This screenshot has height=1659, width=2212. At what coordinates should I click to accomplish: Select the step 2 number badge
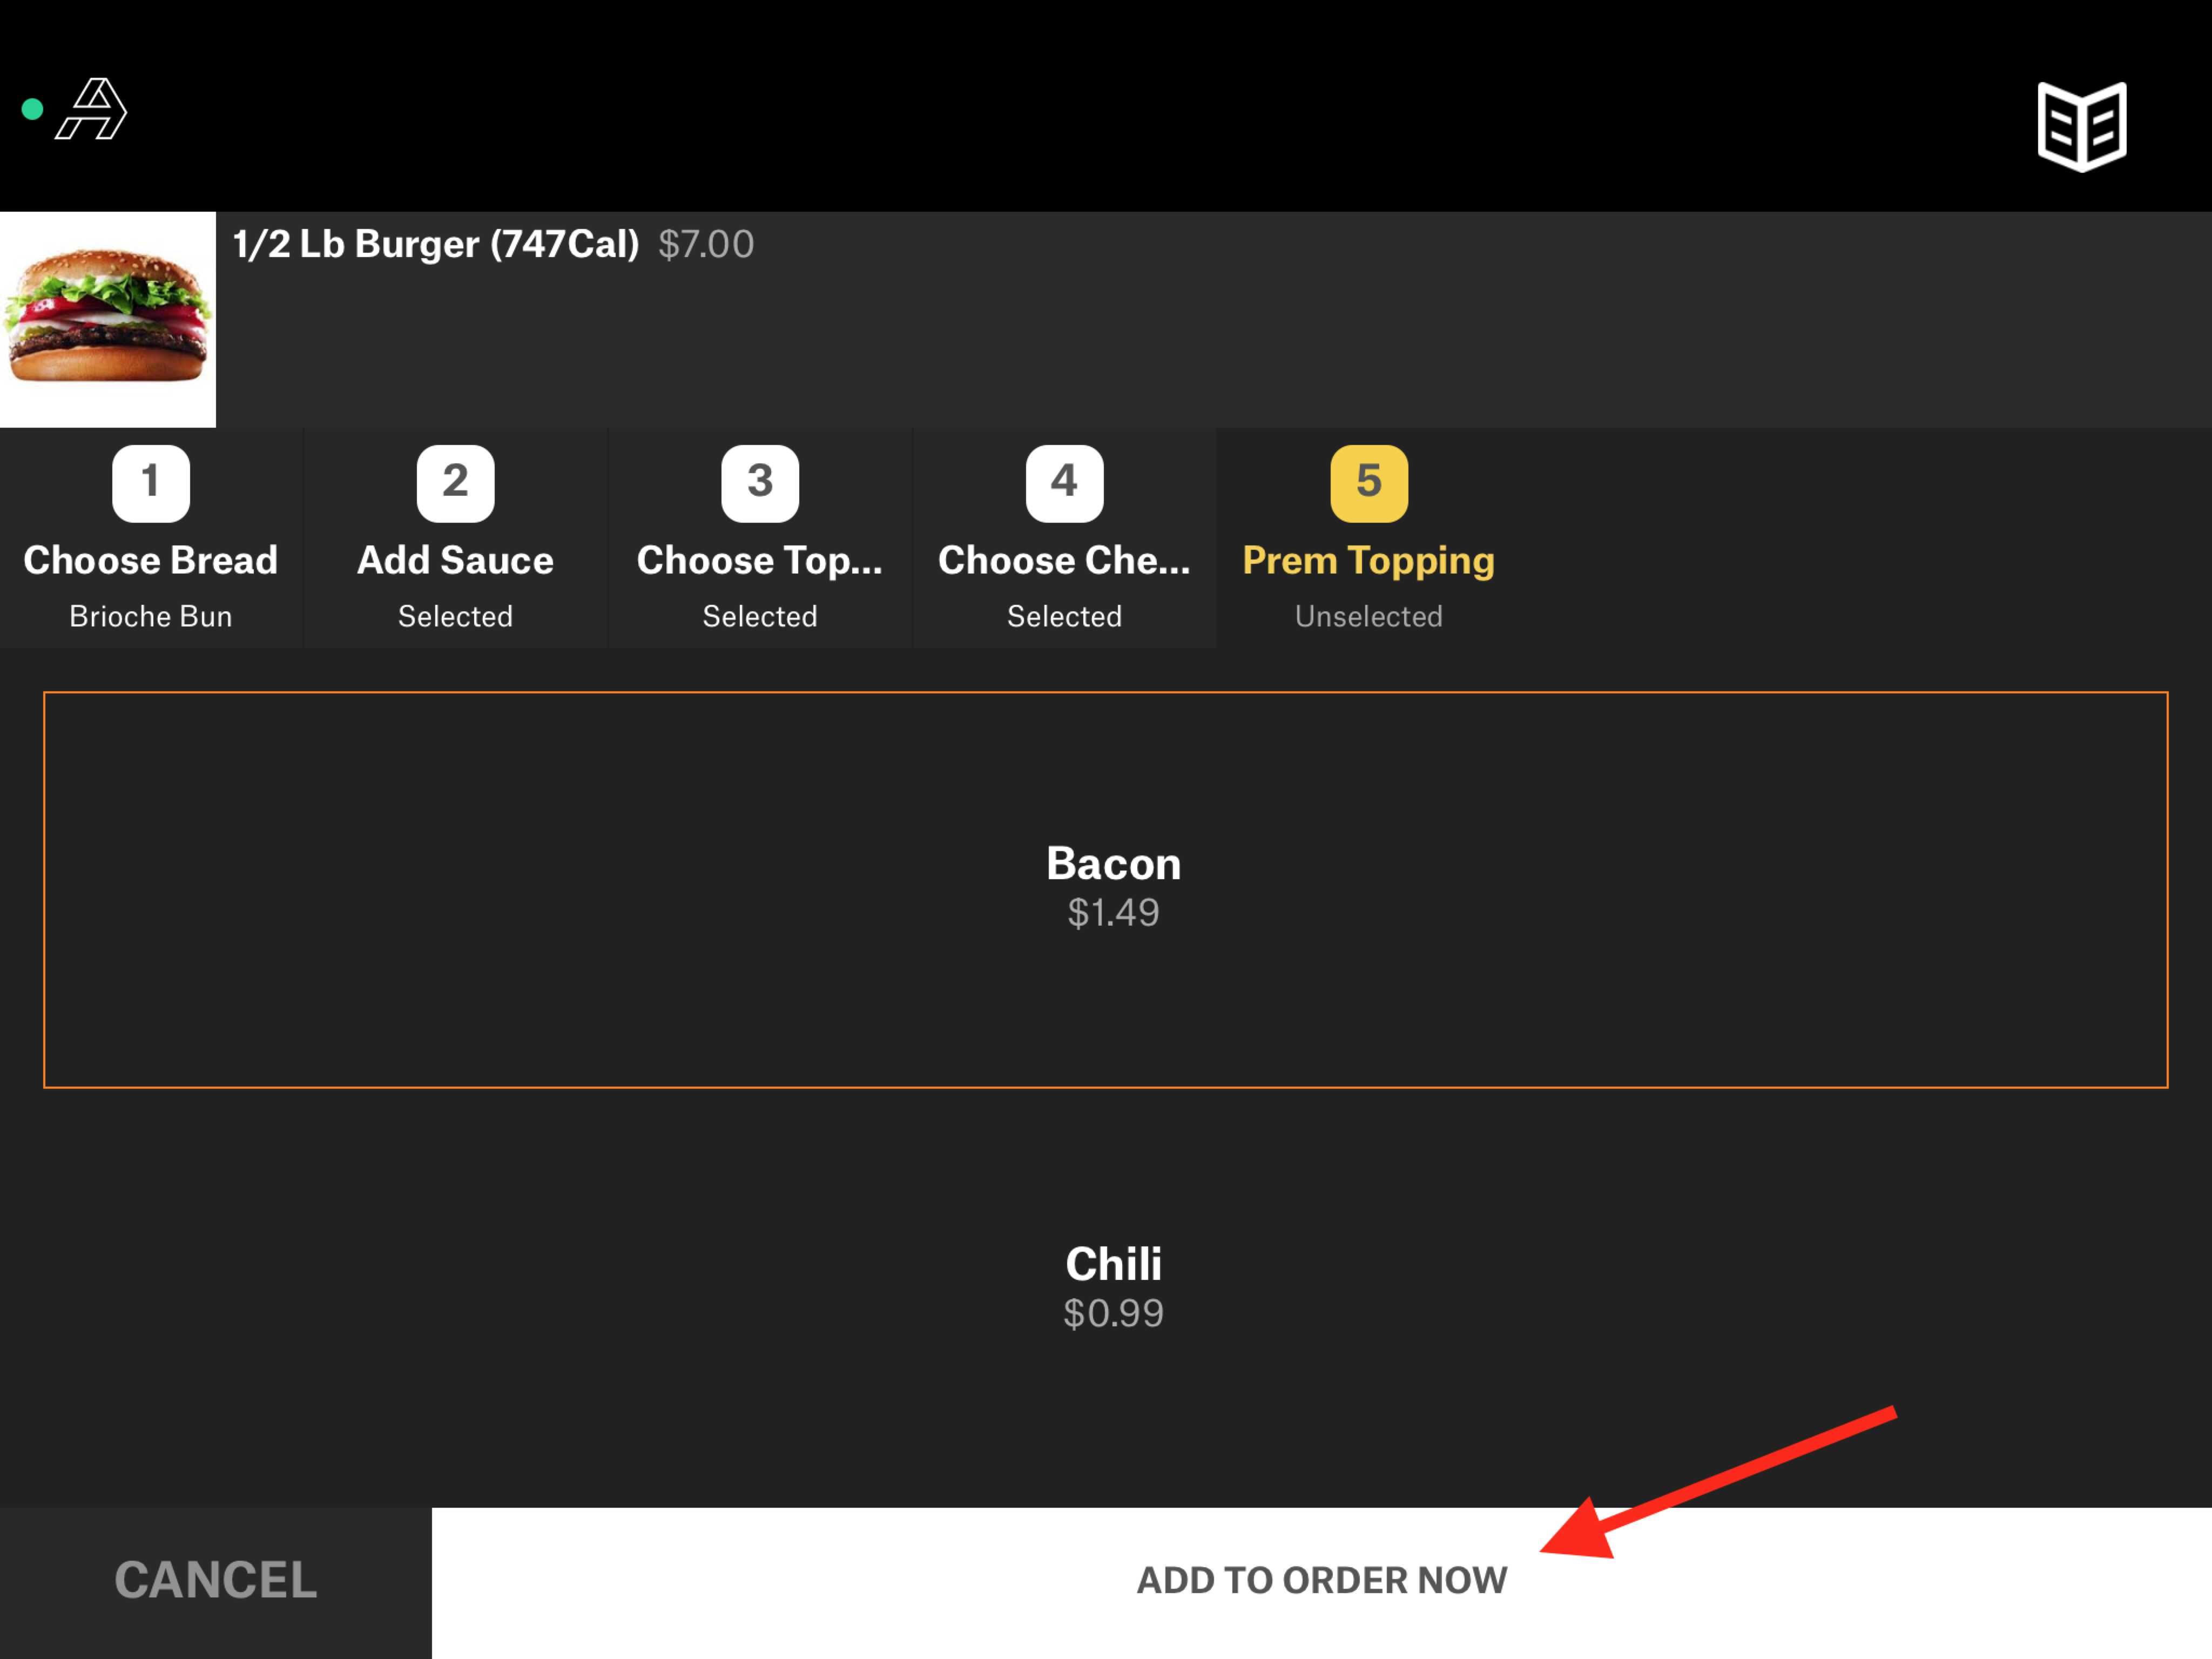(x=455, y=483)
